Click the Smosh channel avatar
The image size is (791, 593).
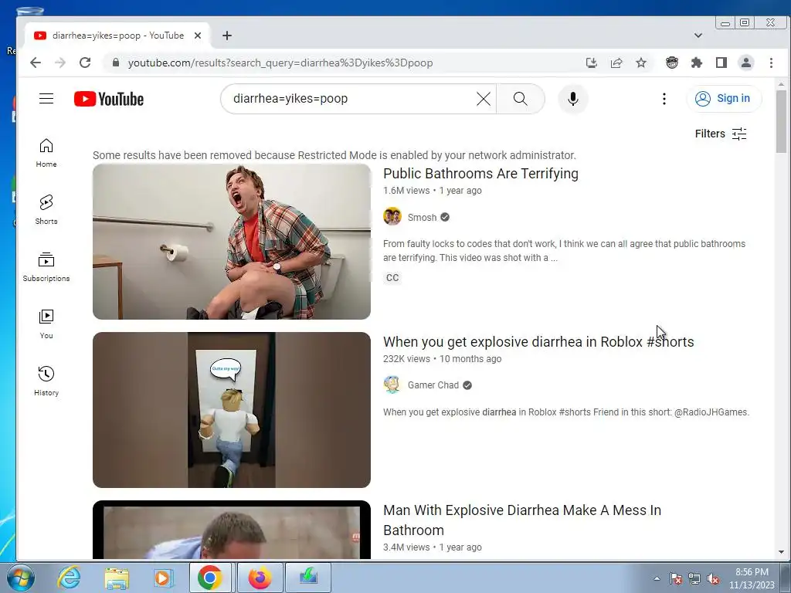tap(392, 217)
